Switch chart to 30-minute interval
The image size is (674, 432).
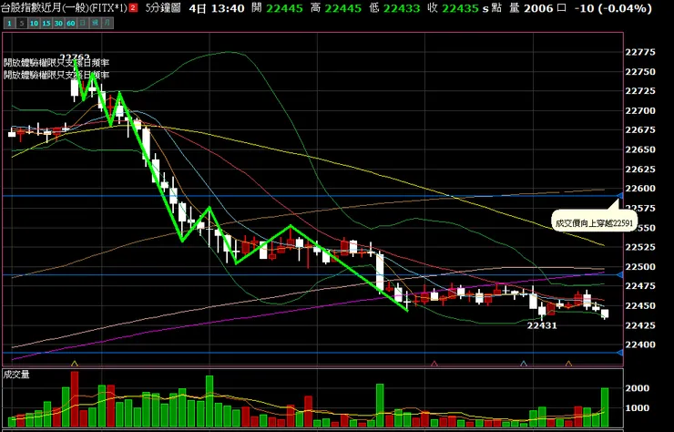[x=58, y=23]
